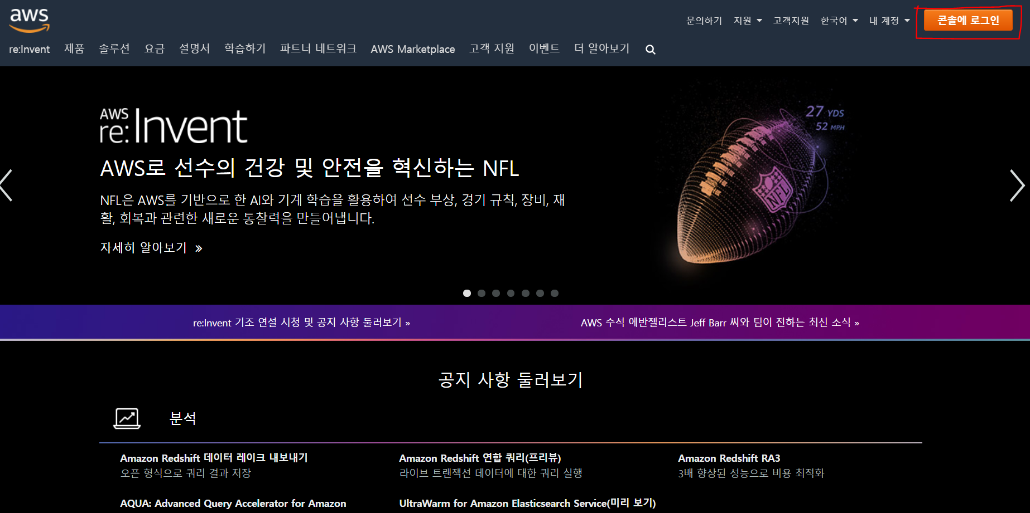Open the 설명서 menu
This screenshot has height=513, width=1030.
pyautogui.click(x=194, y=49)
